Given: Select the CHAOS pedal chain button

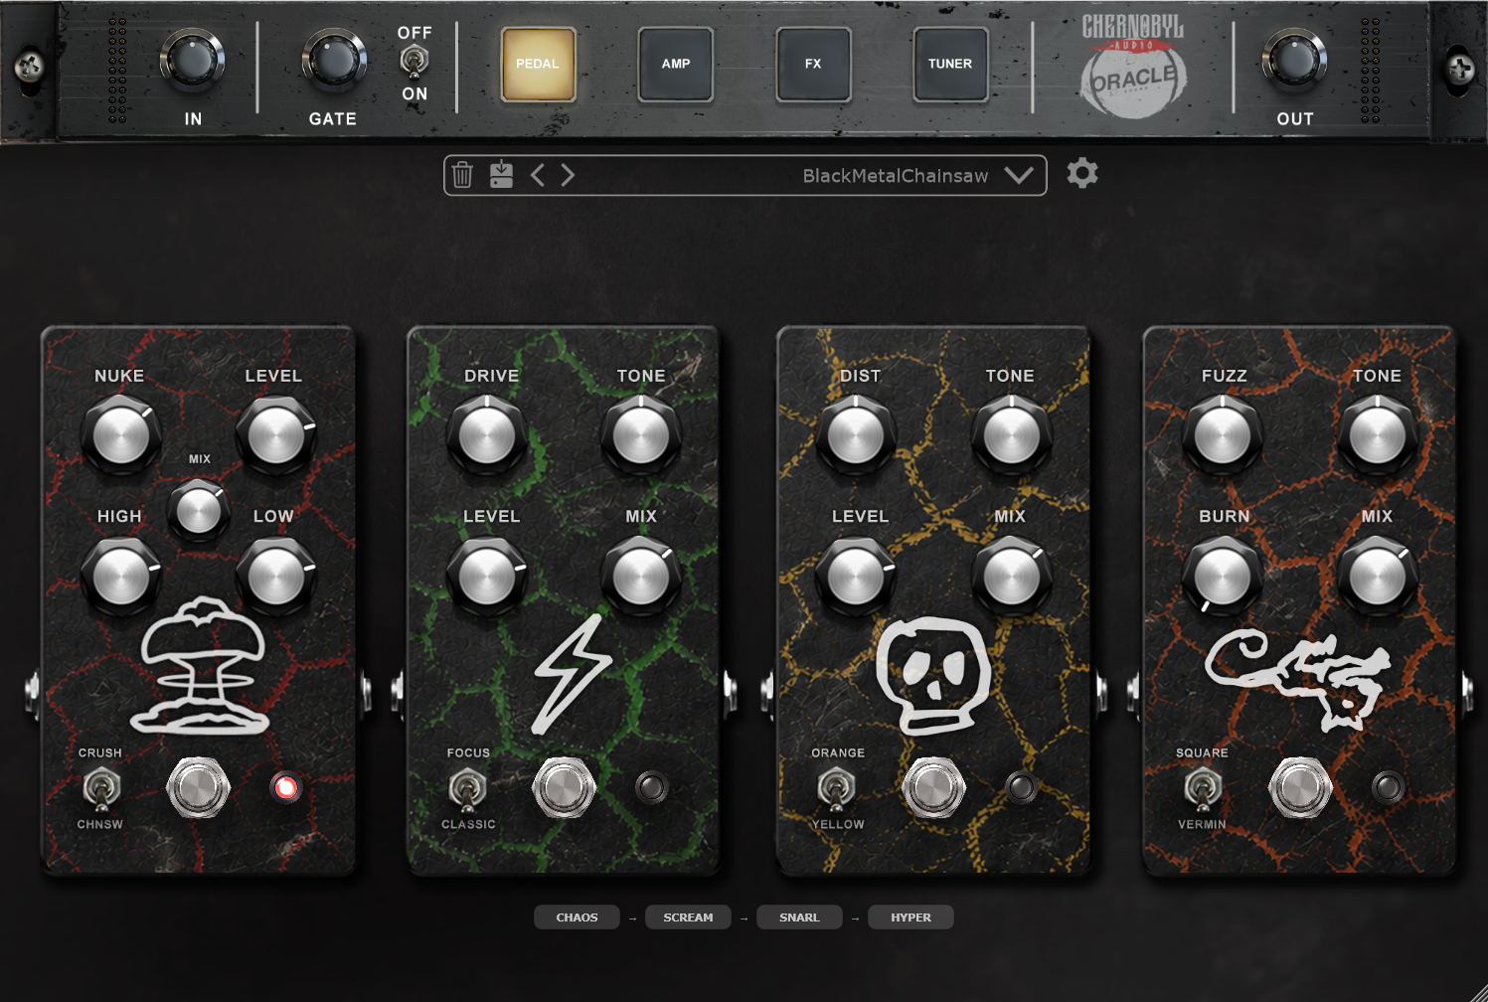Looking at the screenshot, I should 577,917.
